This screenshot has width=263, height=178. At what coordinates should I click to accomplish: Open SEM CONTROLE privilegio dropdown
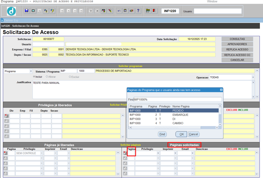[41, 153]
